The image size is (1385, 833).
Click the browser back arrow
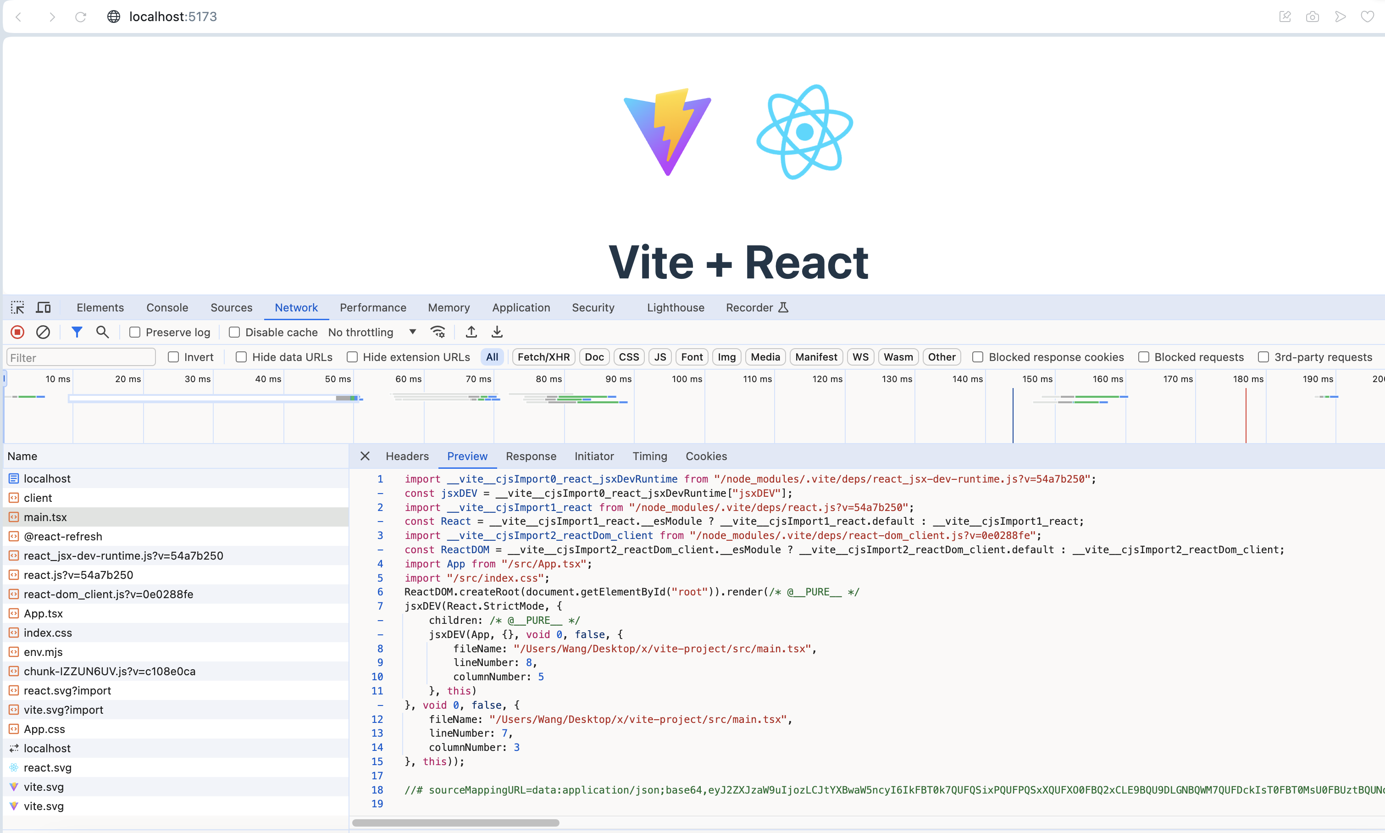coord(18,17)
